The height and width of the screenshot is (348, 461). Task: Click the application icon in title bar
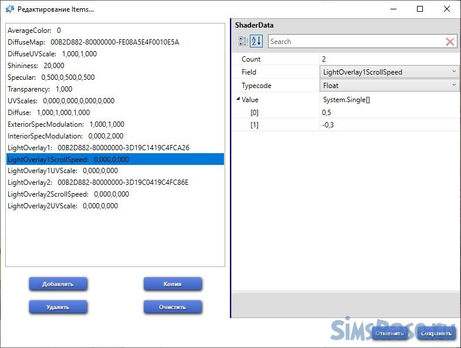point(9,9)
